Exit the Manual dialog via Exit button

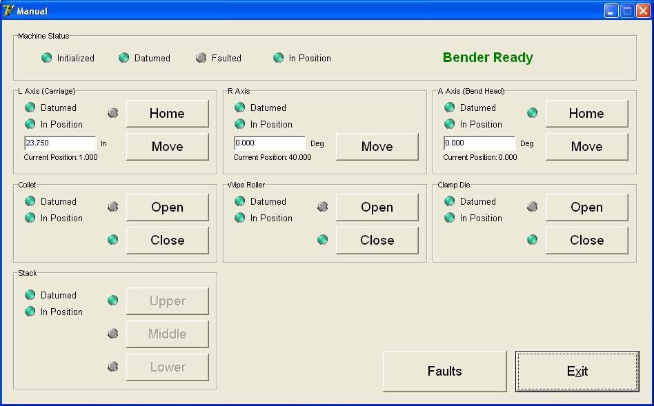577,371
